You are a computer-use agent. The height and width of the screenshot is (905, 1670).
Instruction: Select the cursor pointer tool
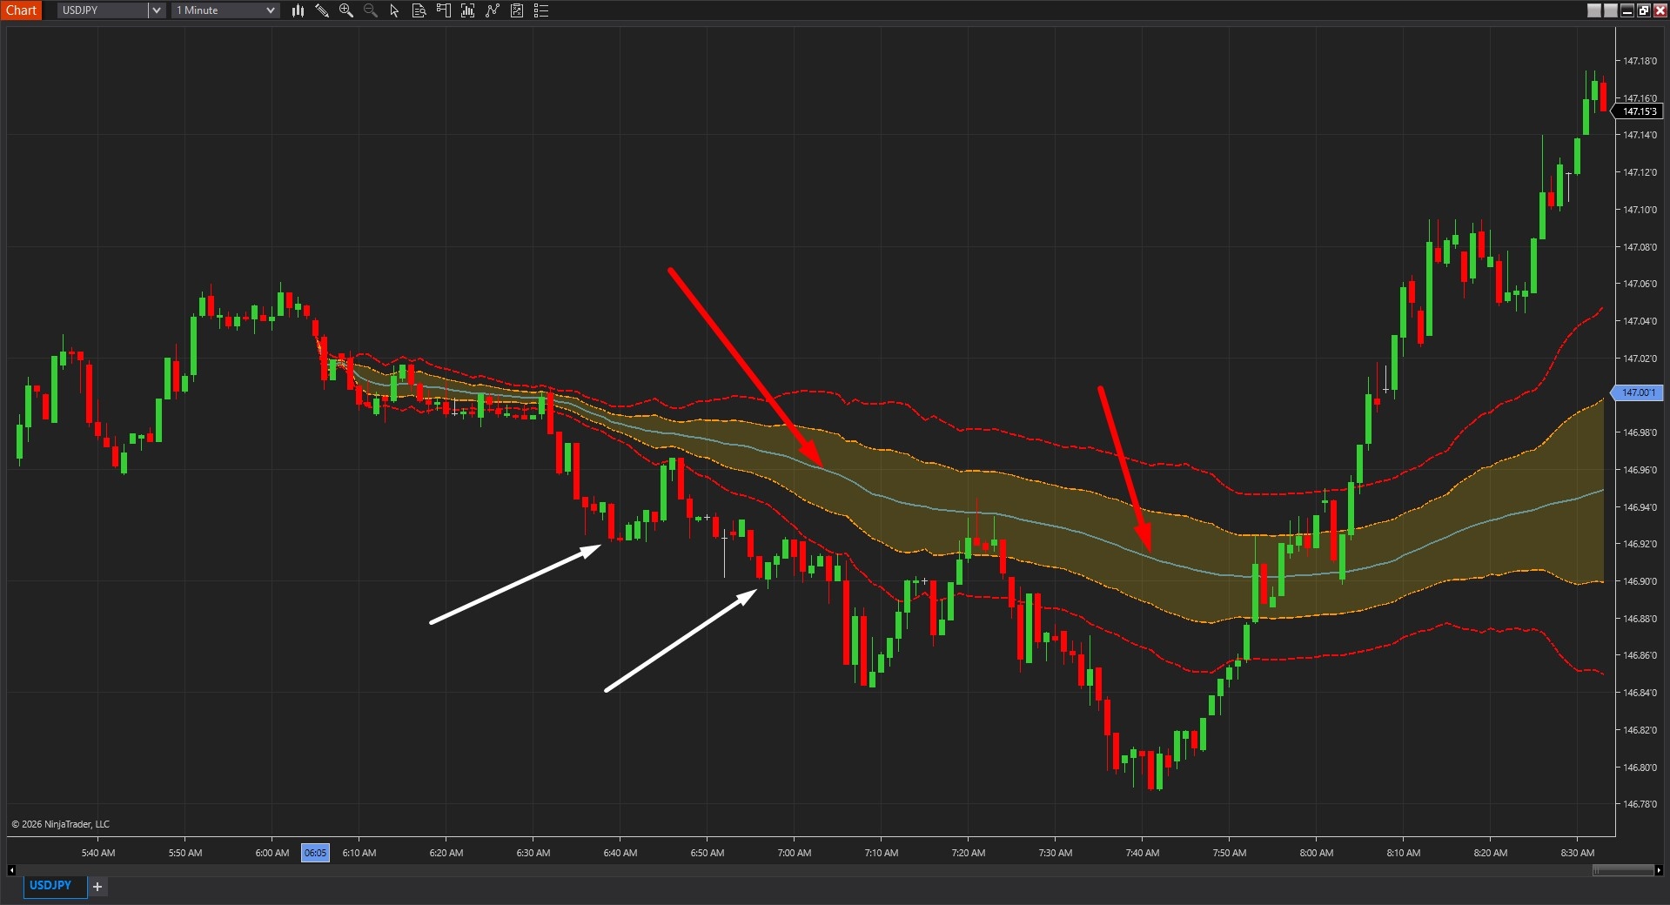[x=394, y=10]
